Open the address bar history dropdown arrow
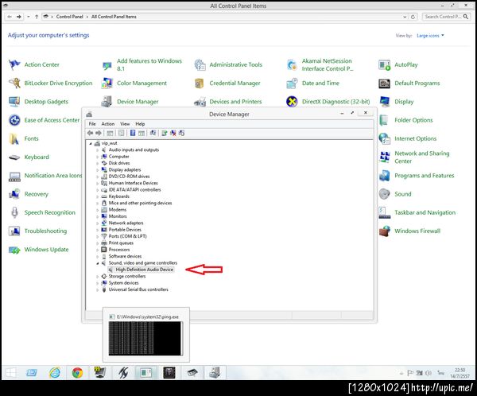 pos(405,17)
